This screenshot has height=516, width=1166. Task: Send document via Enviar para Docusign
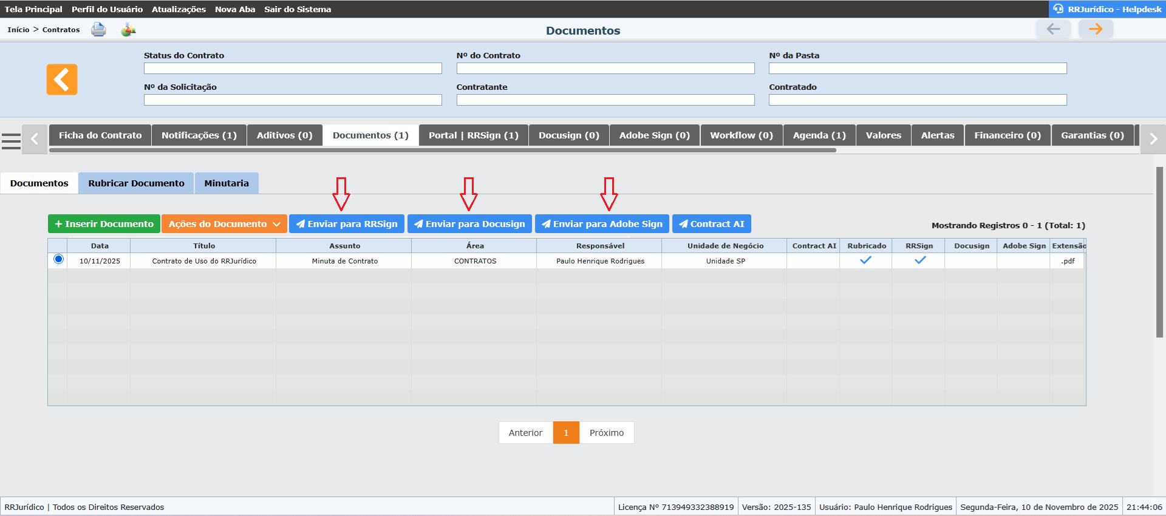[x=469, y=224]
